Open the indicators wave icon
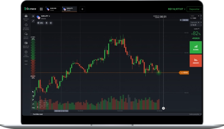The width and height of the screenshot is (224, 129). pyautogui.click(x=33, y=104)
